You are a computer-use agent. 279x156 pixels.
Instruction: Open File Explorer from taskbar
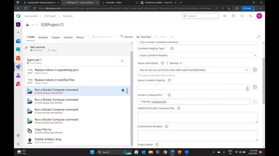151,152
